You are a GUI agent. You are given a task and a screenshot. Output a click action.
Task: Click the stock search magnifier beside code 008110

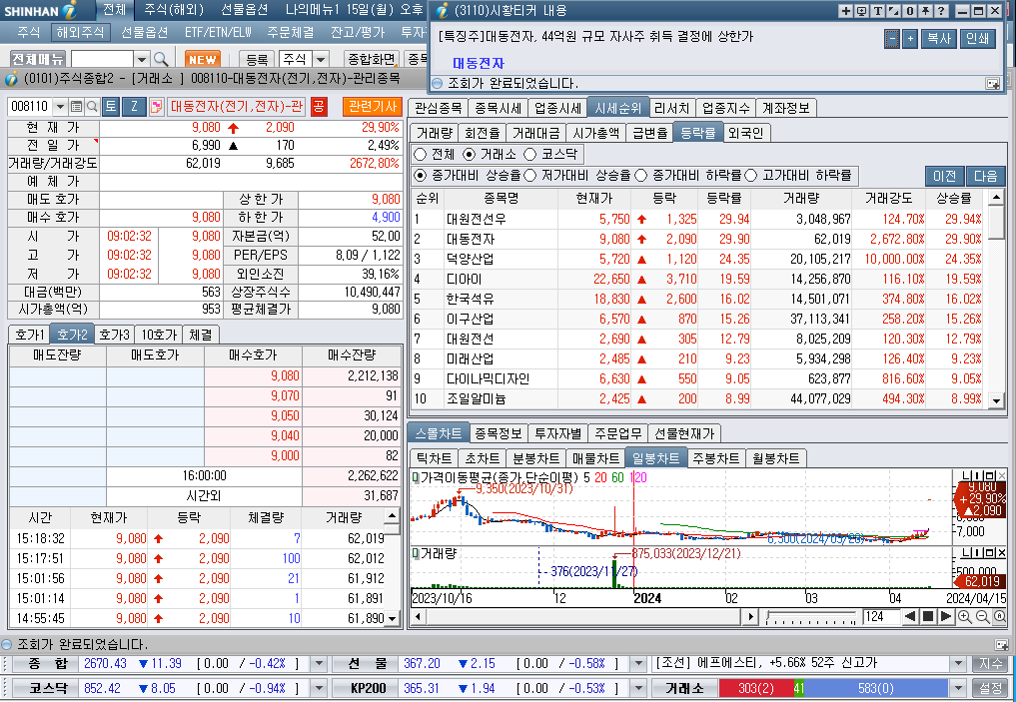click(92, 107)
